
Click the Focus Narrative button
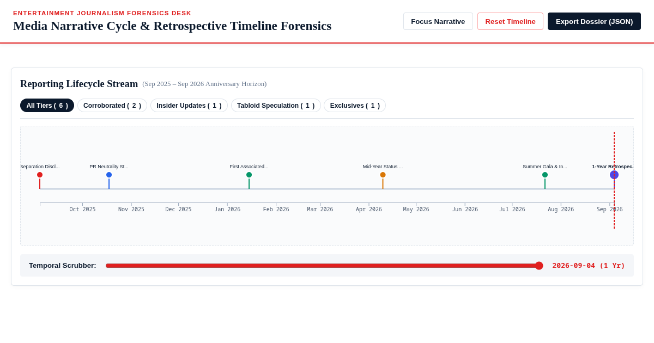pyautogui.click(x=438, y=21)
